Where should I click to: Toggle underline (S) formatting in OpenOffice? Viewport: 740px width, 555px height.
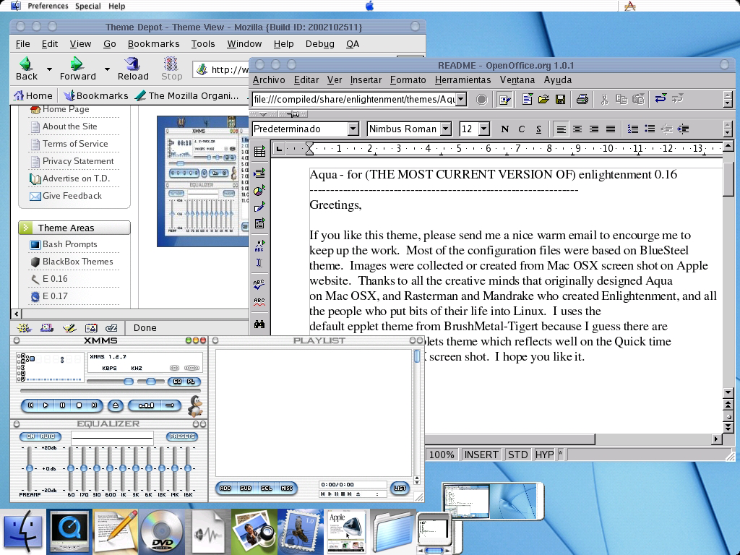point(538,129)
